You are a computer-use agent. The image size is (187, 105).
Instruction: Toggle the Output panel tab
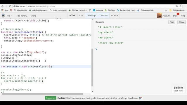[115, 15]
